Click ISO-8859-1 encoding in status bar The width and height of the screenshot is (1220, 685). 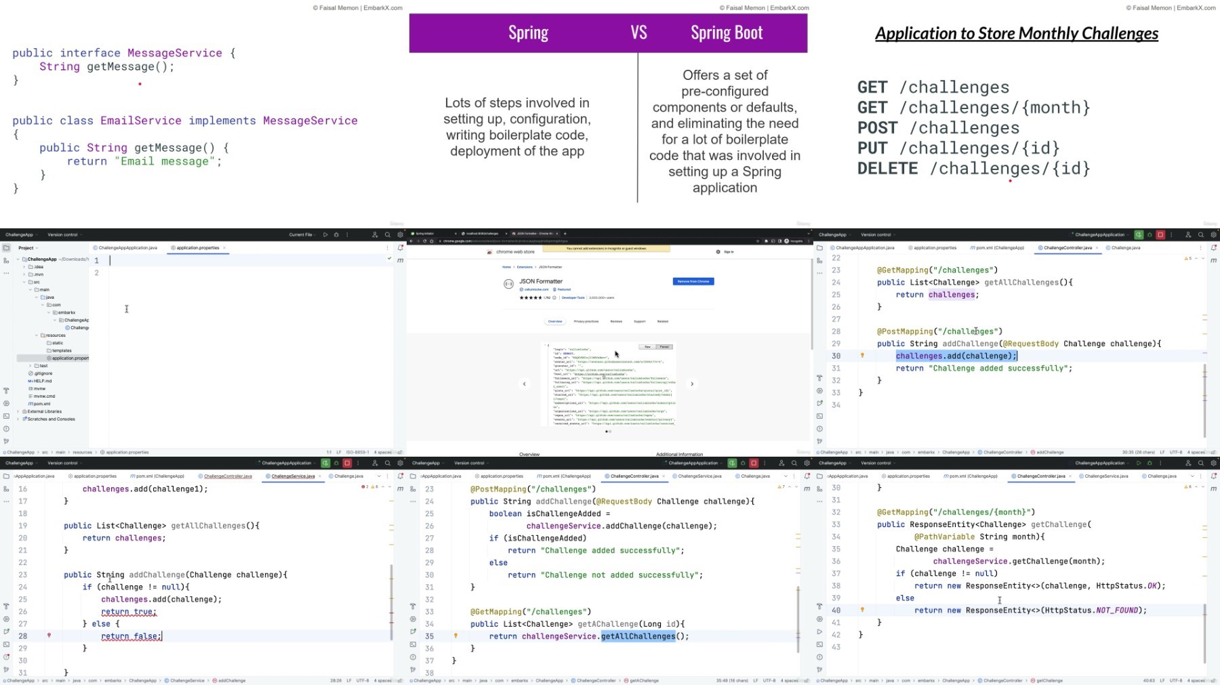pyautogui.click(x=357, y=452)
